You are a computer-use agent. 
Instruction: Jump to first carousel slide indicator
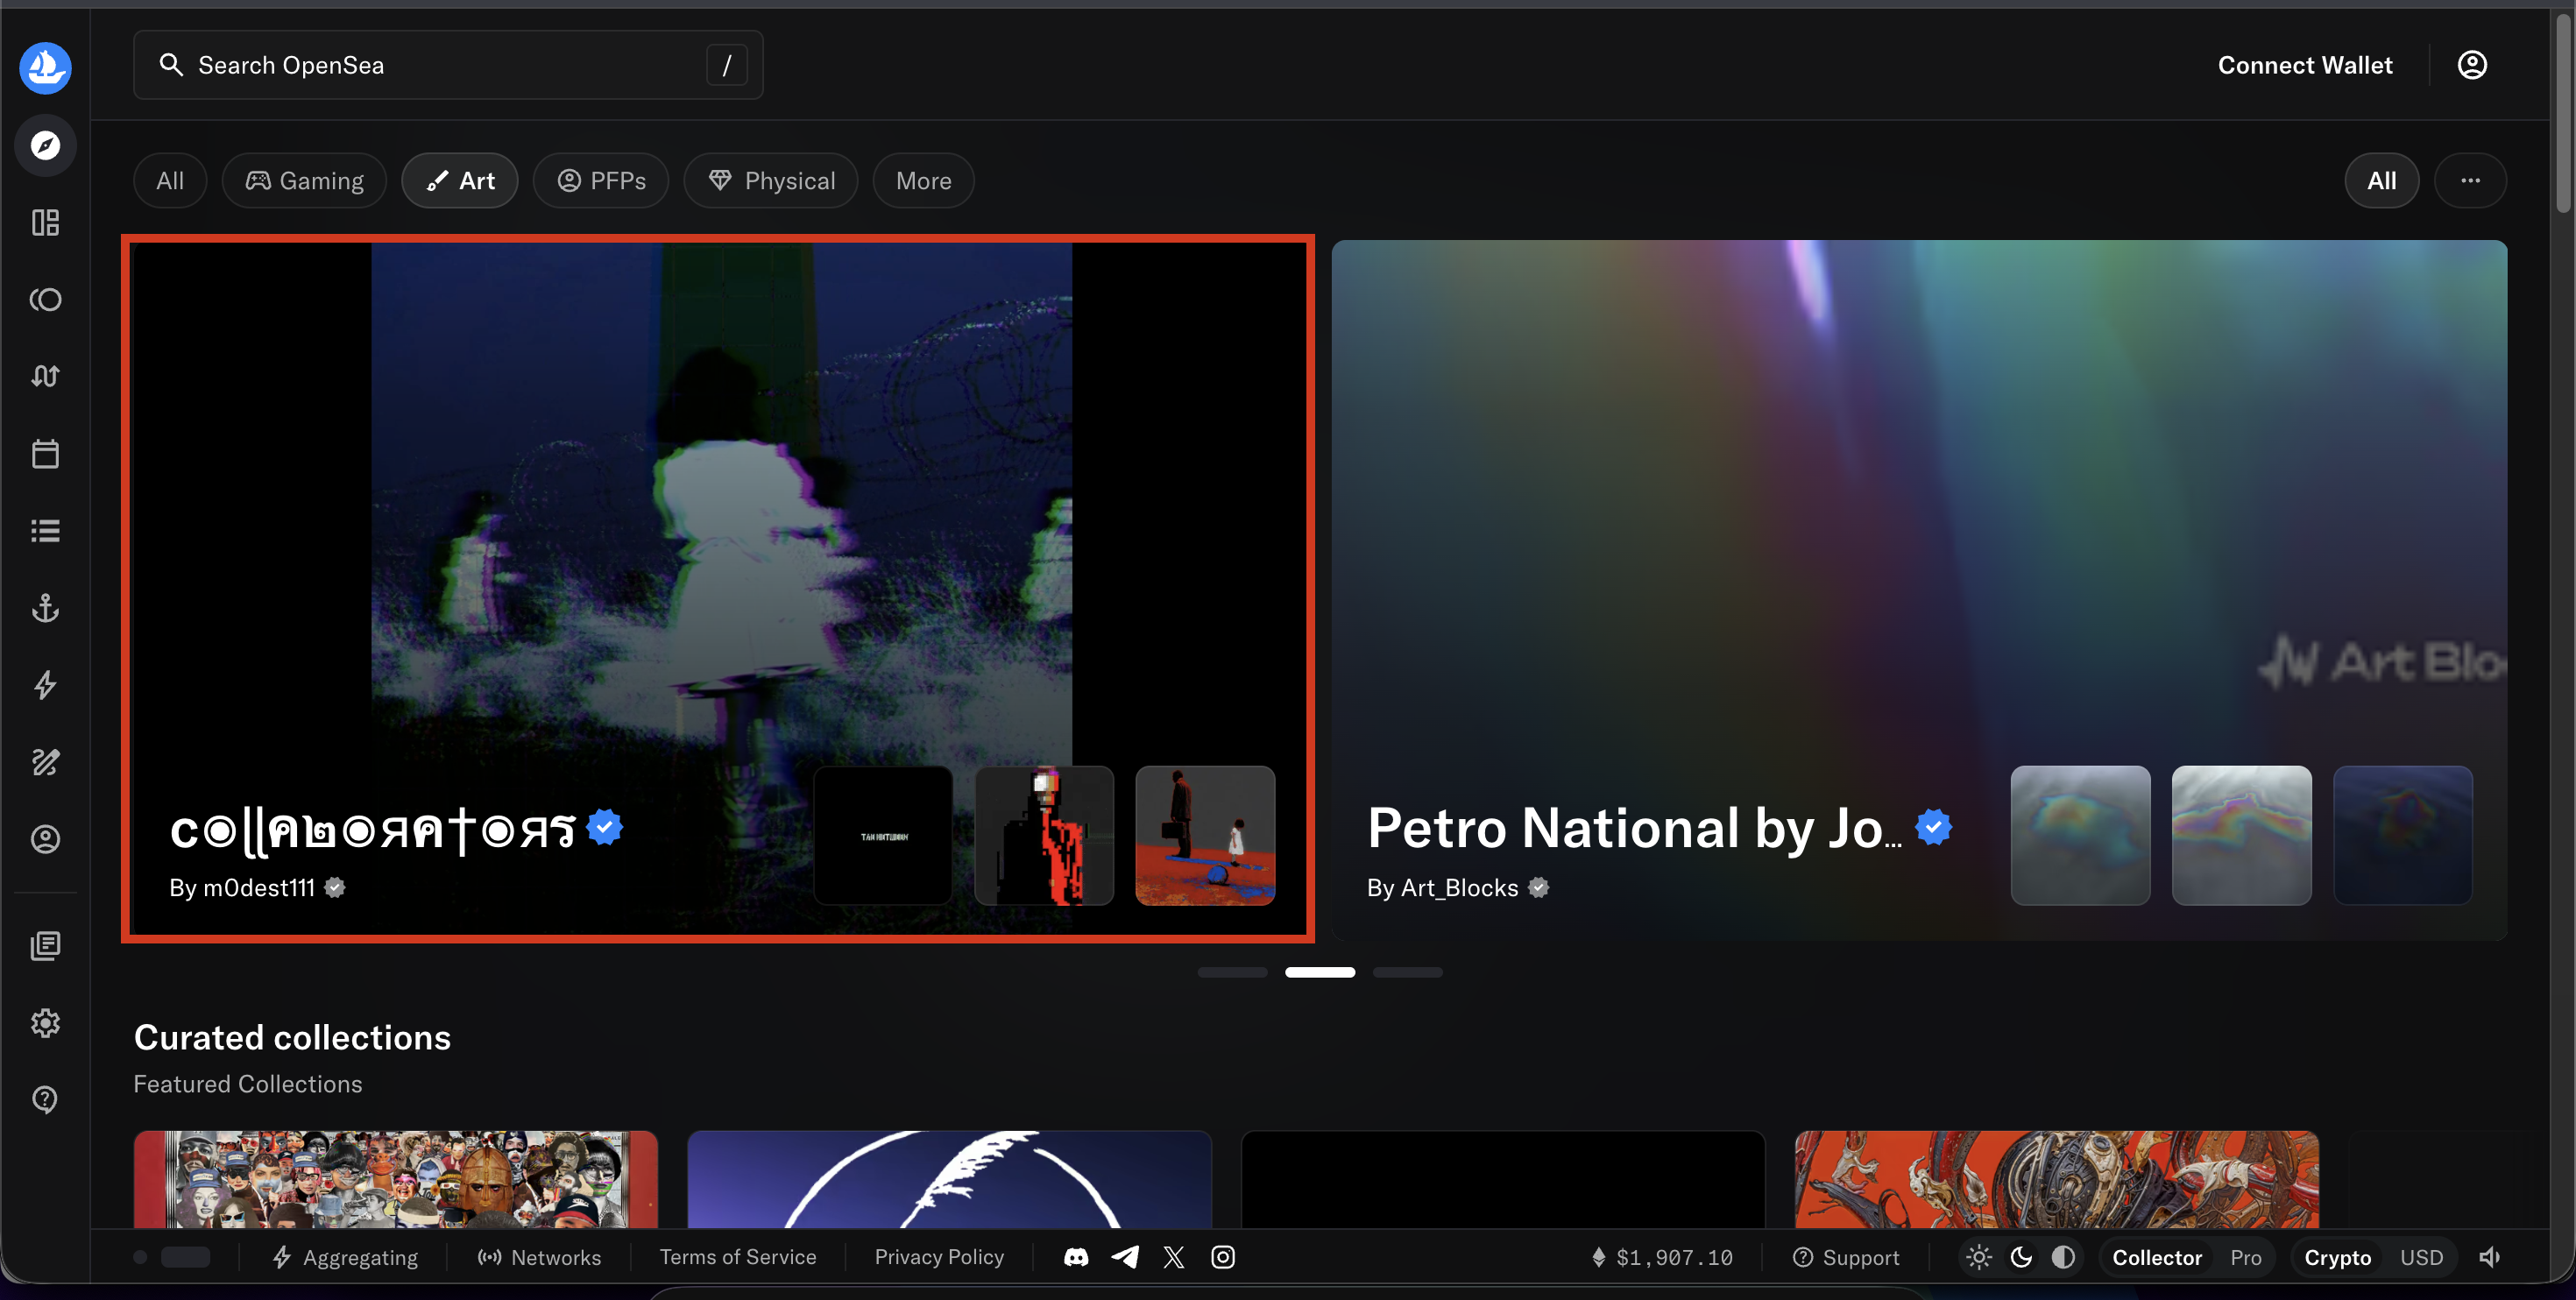point(1232,972)
